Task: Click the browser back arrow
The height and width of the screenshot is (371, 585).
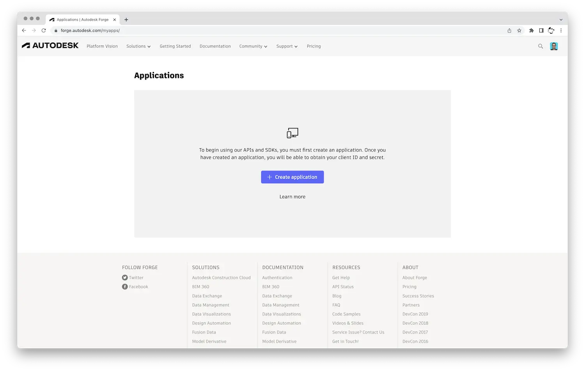Action: [x=24, y=30]
